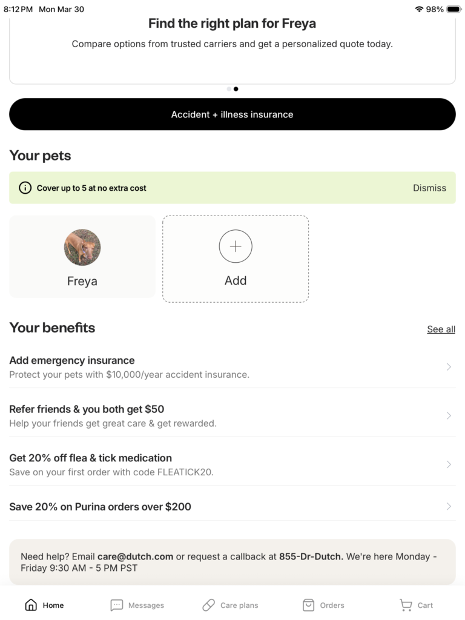
Task: Tap the Home house icon
Action: click(x=31, y=605)
